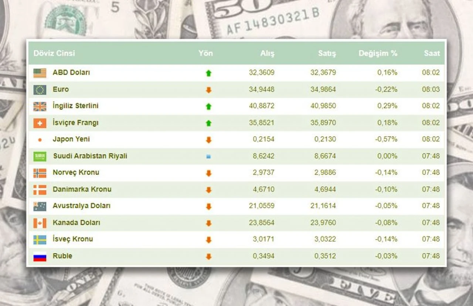473x306 pixels.
Task: Open the Döviz Cinsi column header
Action: click(54, 53)
